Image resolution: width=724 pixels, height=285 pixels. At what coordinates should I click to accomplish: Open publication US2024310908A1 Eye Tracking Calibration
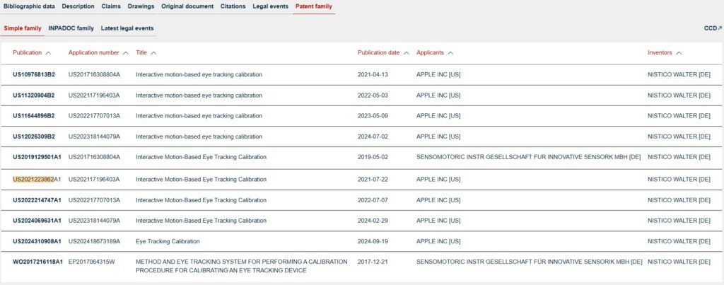click(x=37, y=241)
